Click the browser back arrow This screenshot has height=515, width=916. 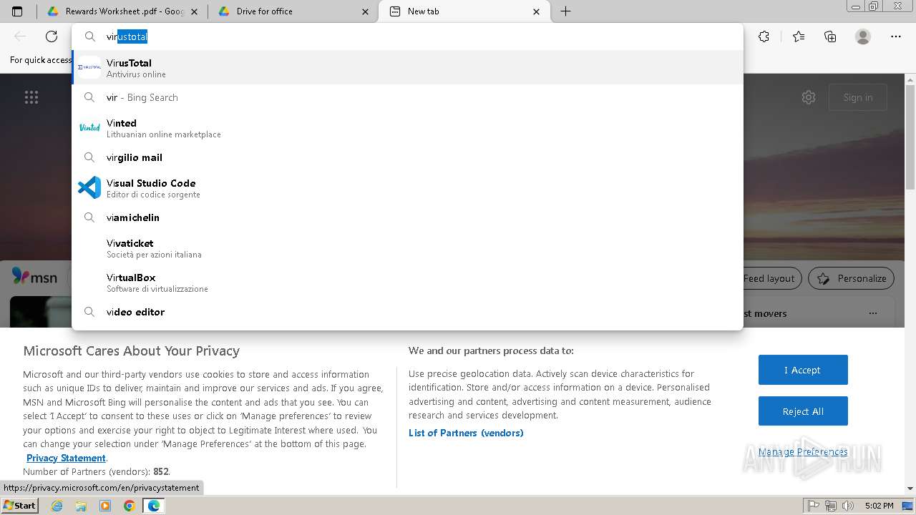[x=20, y=36]
